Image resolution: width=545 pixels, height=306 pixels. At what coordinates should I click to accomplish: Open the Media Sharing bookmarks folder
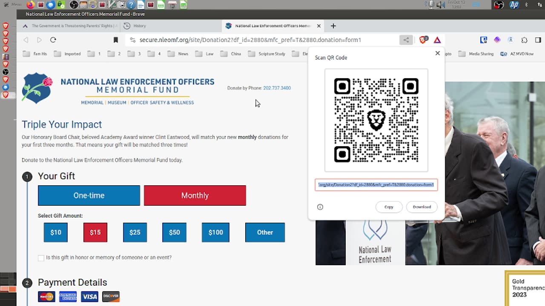(x=476, y=54)
